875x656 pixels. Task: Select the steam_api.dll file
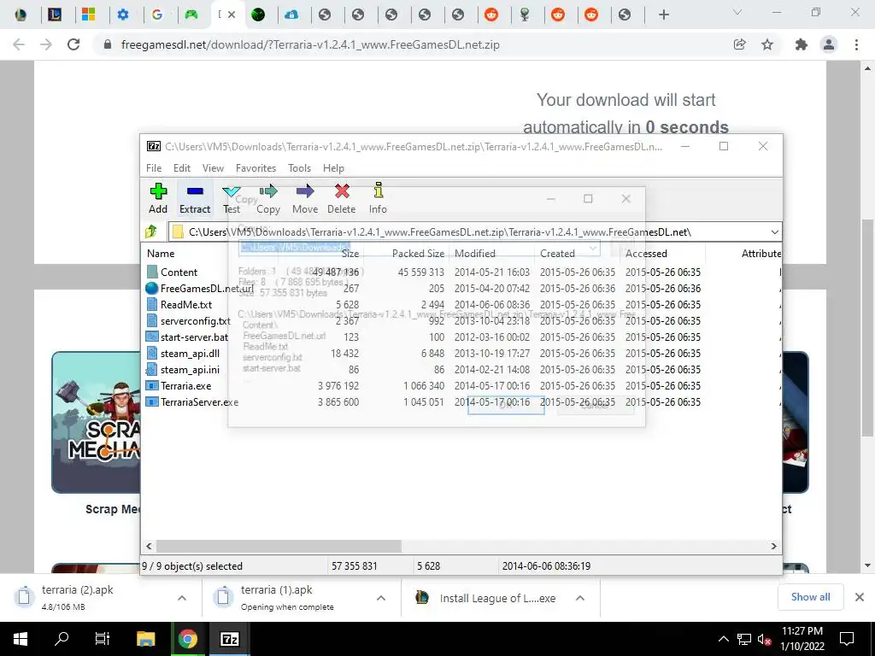(190, 353)
